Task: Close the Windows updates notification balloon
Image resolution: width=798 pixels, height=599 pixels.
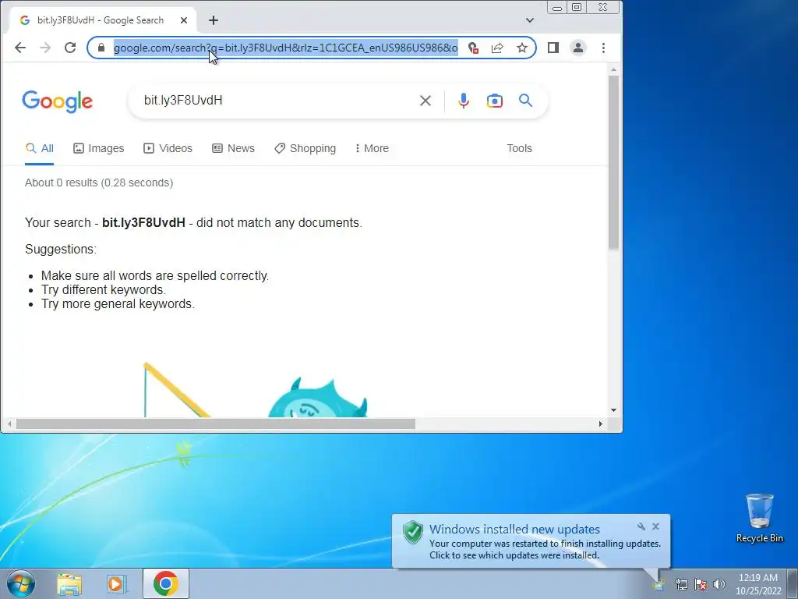Action: click(x=655, y=526)
